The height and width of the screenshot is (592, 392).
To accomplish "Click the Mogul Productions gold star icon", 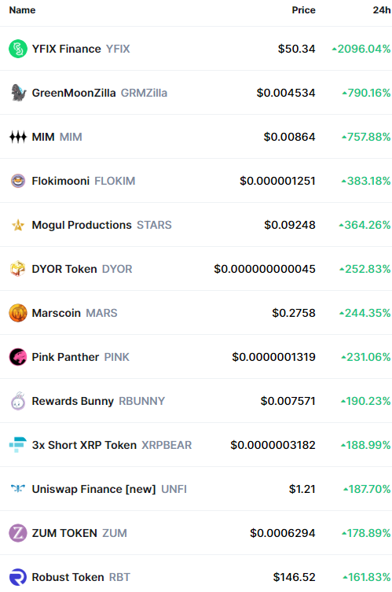I will point(18,225).
